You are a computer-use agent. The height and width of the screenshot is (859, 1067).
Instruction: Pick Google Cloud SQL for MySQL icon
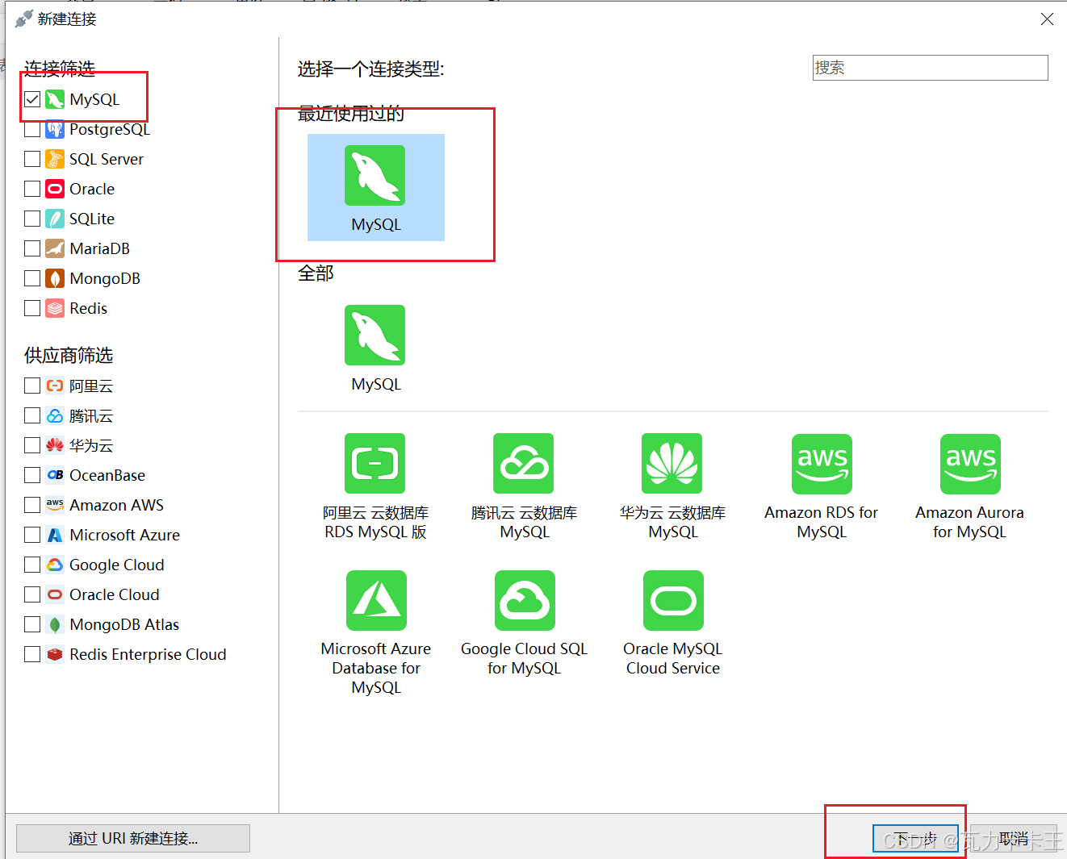click(525, 600)
